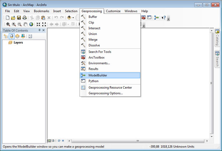Open the ArcToolbox window from toolbar
Screen dimensions: 222x151
[144, 18]
